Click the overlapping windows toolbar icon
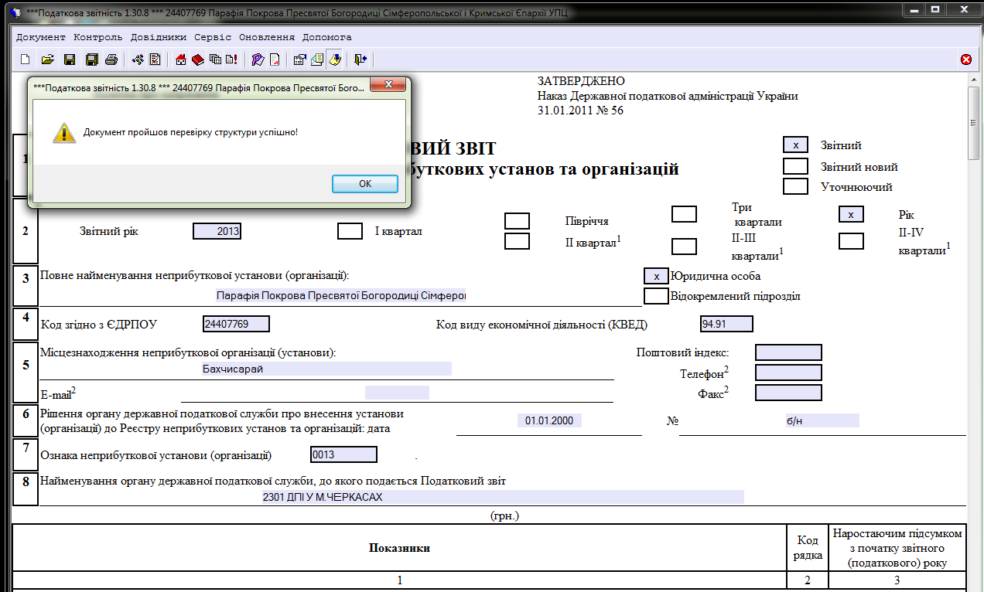 tap(215, 60)
